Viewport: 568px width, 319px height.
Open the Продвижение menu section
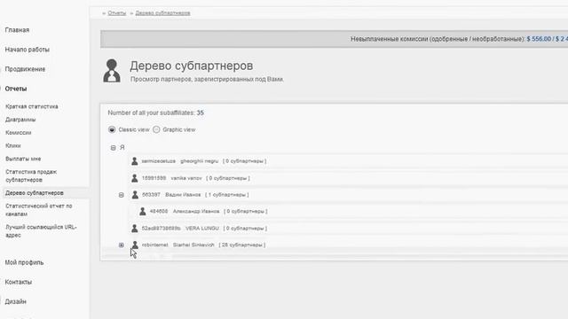(25, 69)
